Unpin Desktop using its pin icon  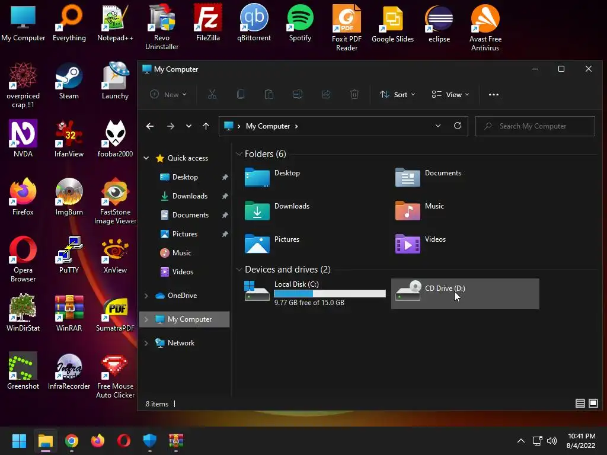225,177
